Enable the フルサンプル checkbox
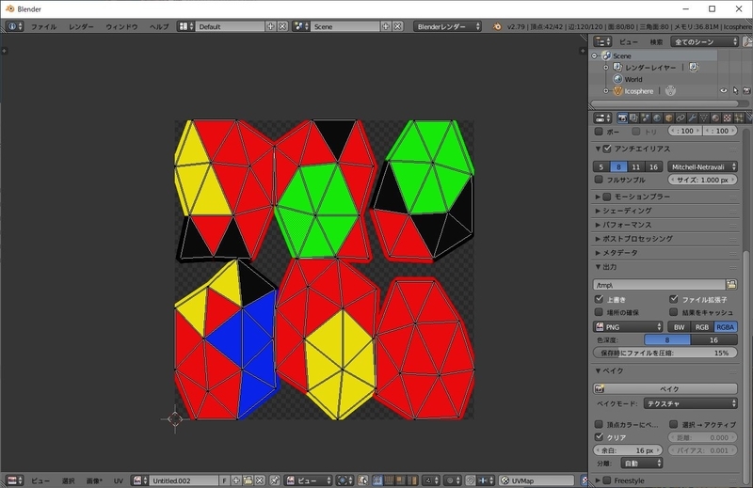 [x=599, y=180]
